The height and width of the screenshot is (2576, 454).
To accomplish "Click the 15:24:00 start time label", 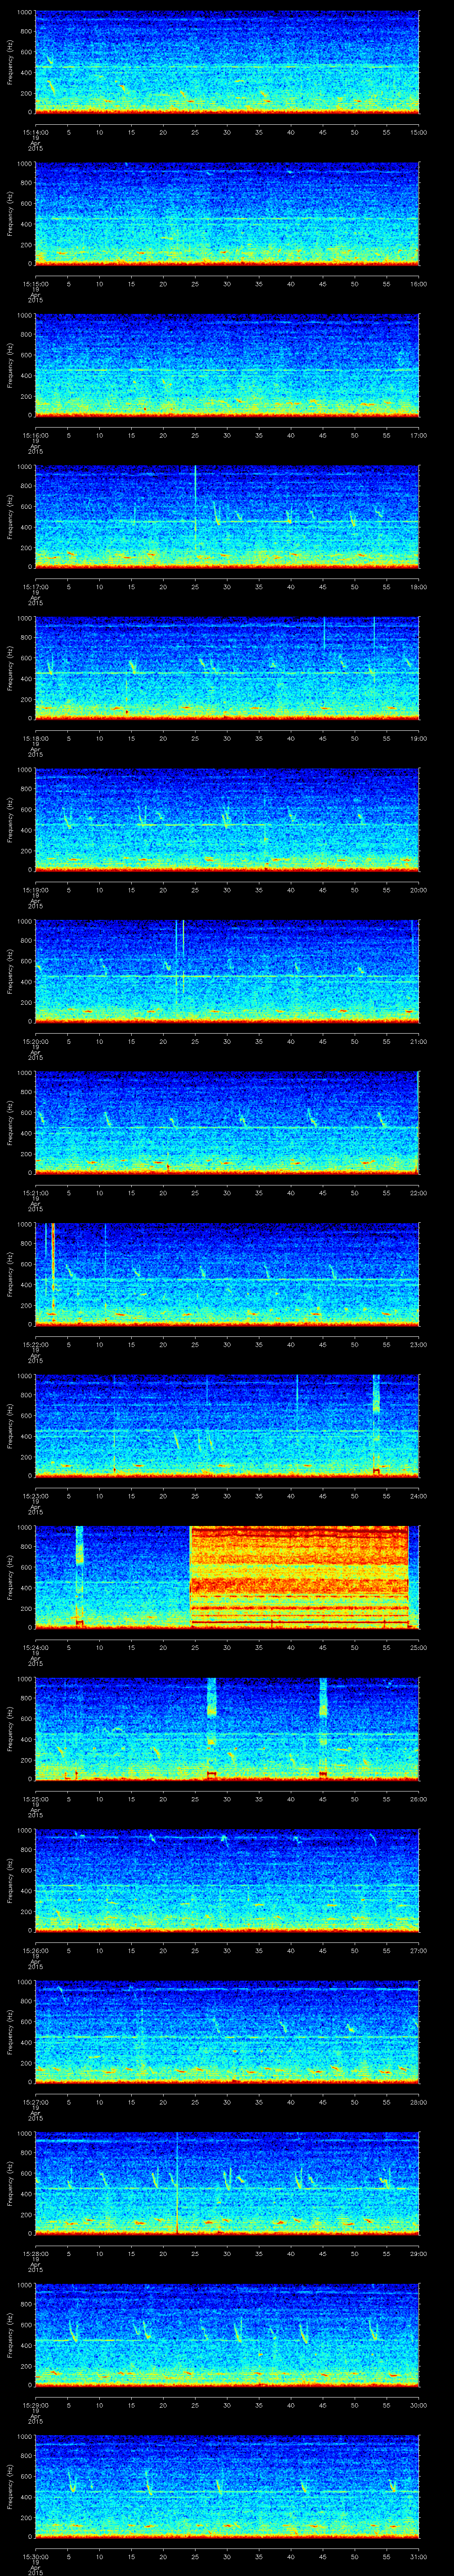I will click(x=35, y=1647).
